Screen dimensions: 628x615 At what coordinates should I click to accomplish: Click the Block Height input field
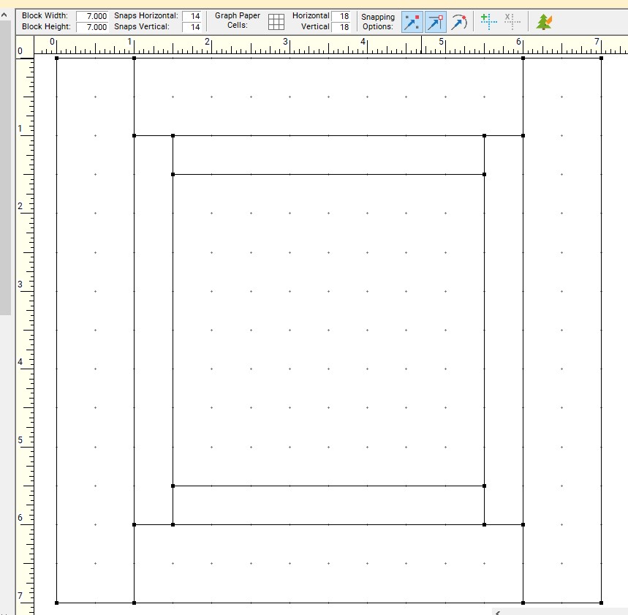tap(92, 27)
